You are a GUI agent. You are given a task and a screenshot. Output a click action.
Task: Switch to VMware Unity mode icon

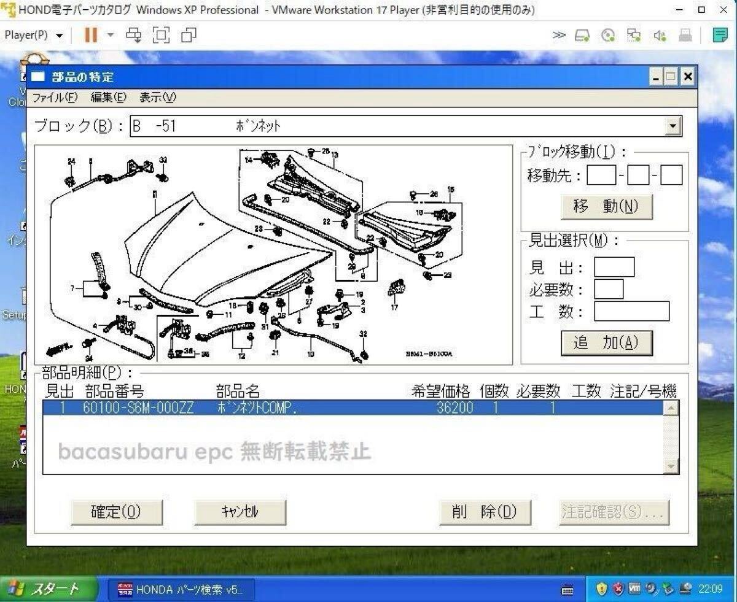pyautogui.click(x=189, y=35)
